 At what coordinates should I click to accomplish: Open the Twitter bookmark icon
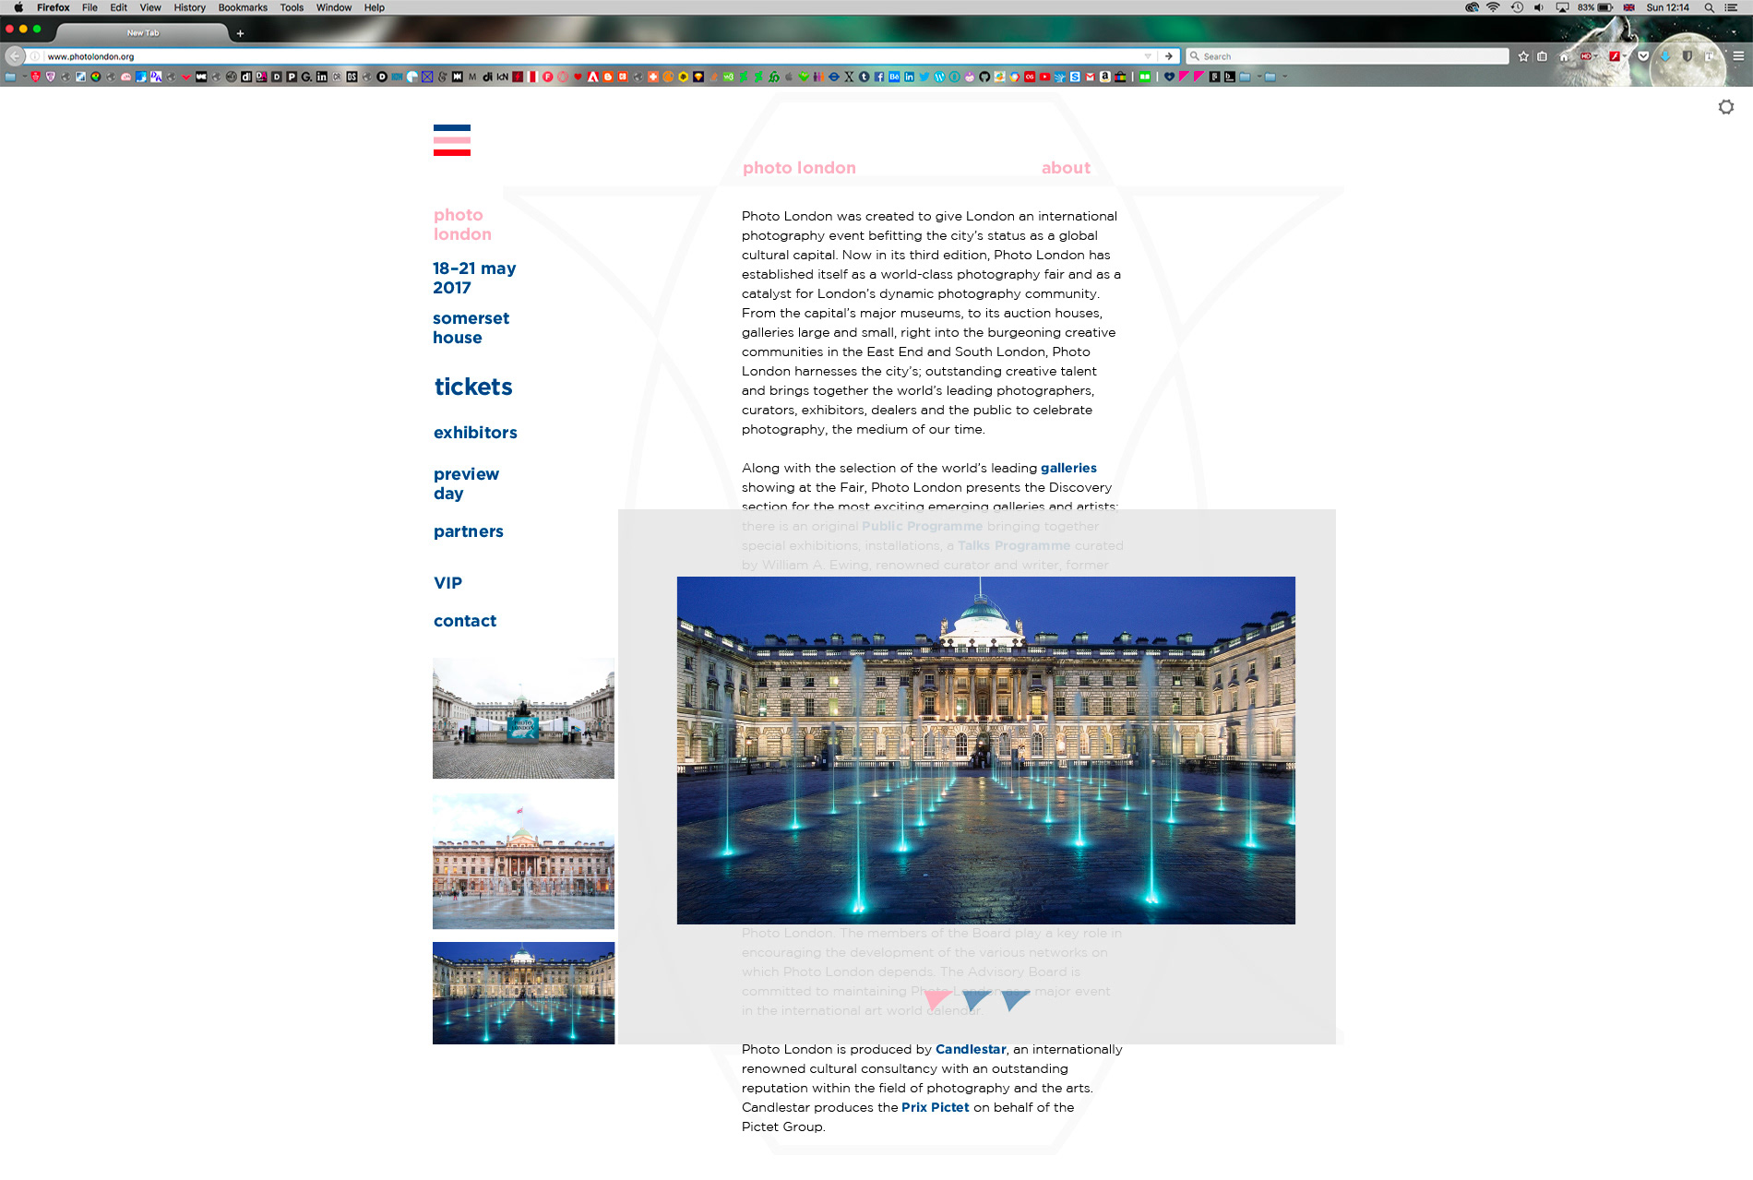[x=924, y=77]
